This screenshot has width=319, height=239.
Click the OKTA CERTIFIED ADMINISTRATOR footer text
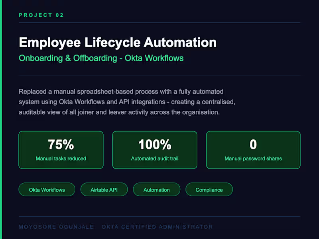click(157, 227)
